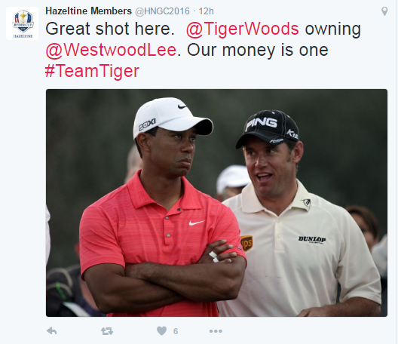Click the @HNGC2016 handle
Screen dimensions: 398x344
163,11
